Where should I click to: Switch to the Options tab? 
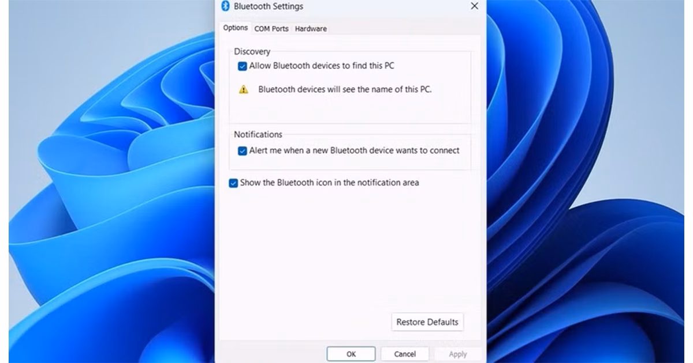(x=236, y=28)
